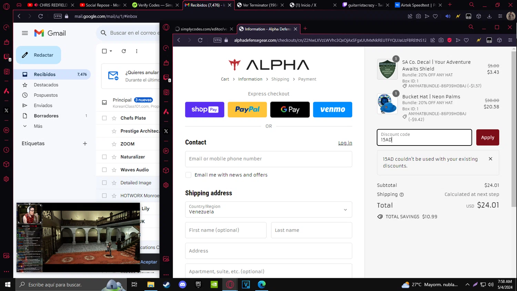This screenshot has height=291, width=517.
Task: Focus the Address field
Action: (x=268, y=251)
